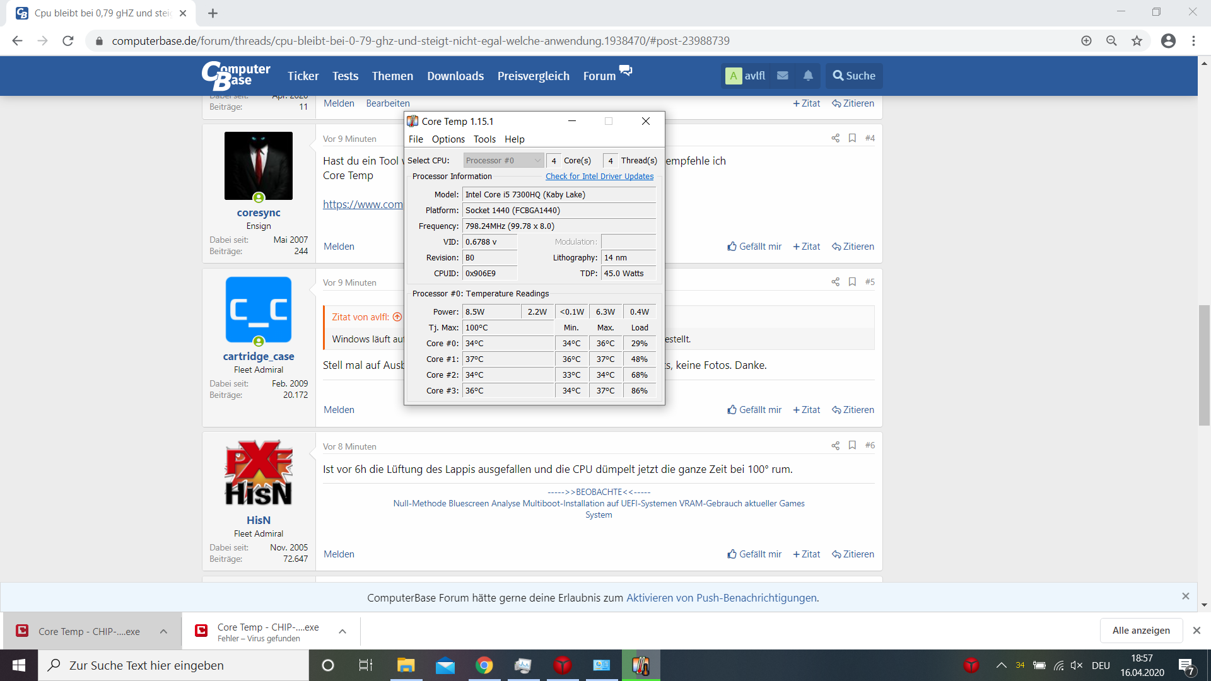Screen dimensions: 1211x681
Task: Click the zoom magnifier icon in the address bar
Action: (x=1111, y=41)
